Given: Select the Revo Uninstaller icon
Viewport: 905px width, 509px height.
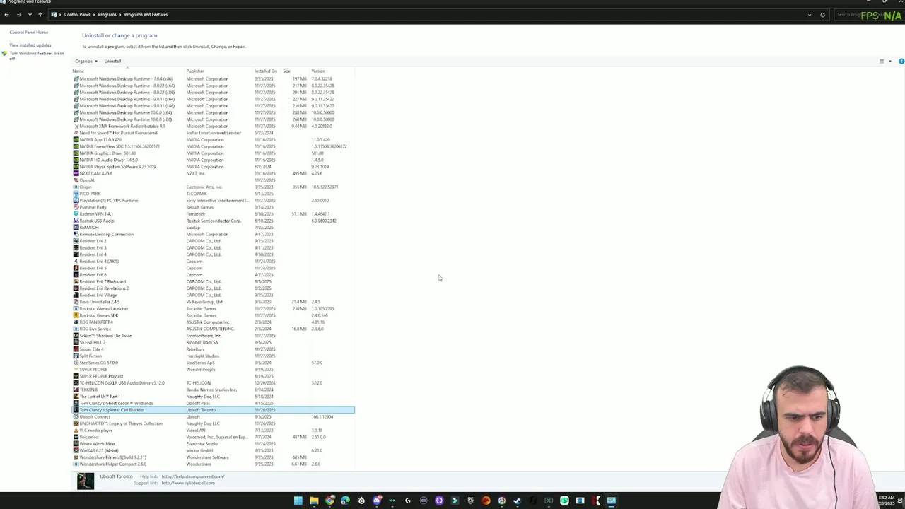Looking at the screenshot, I should coord(76,302).
